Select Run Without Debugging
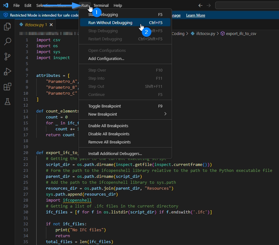This screenshot has width=279, height=245. [110, 22]
